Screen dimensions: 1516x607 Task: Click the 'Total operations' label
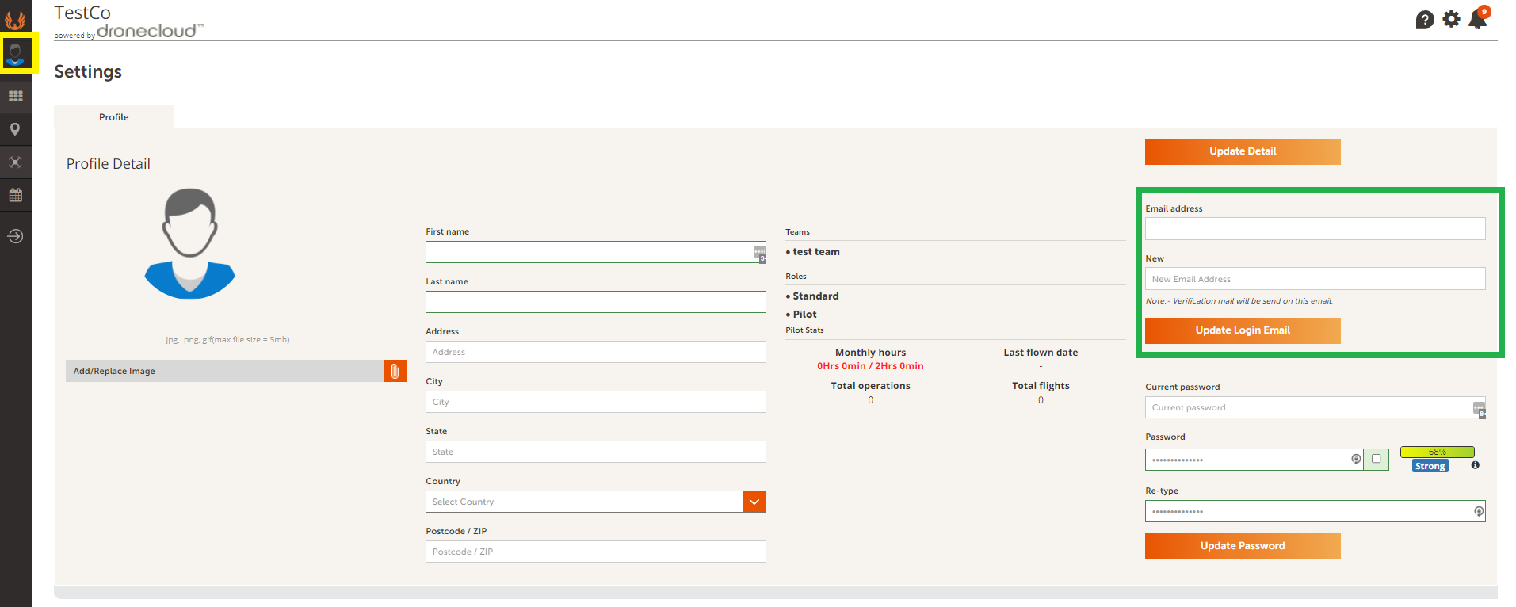(870, 386)
